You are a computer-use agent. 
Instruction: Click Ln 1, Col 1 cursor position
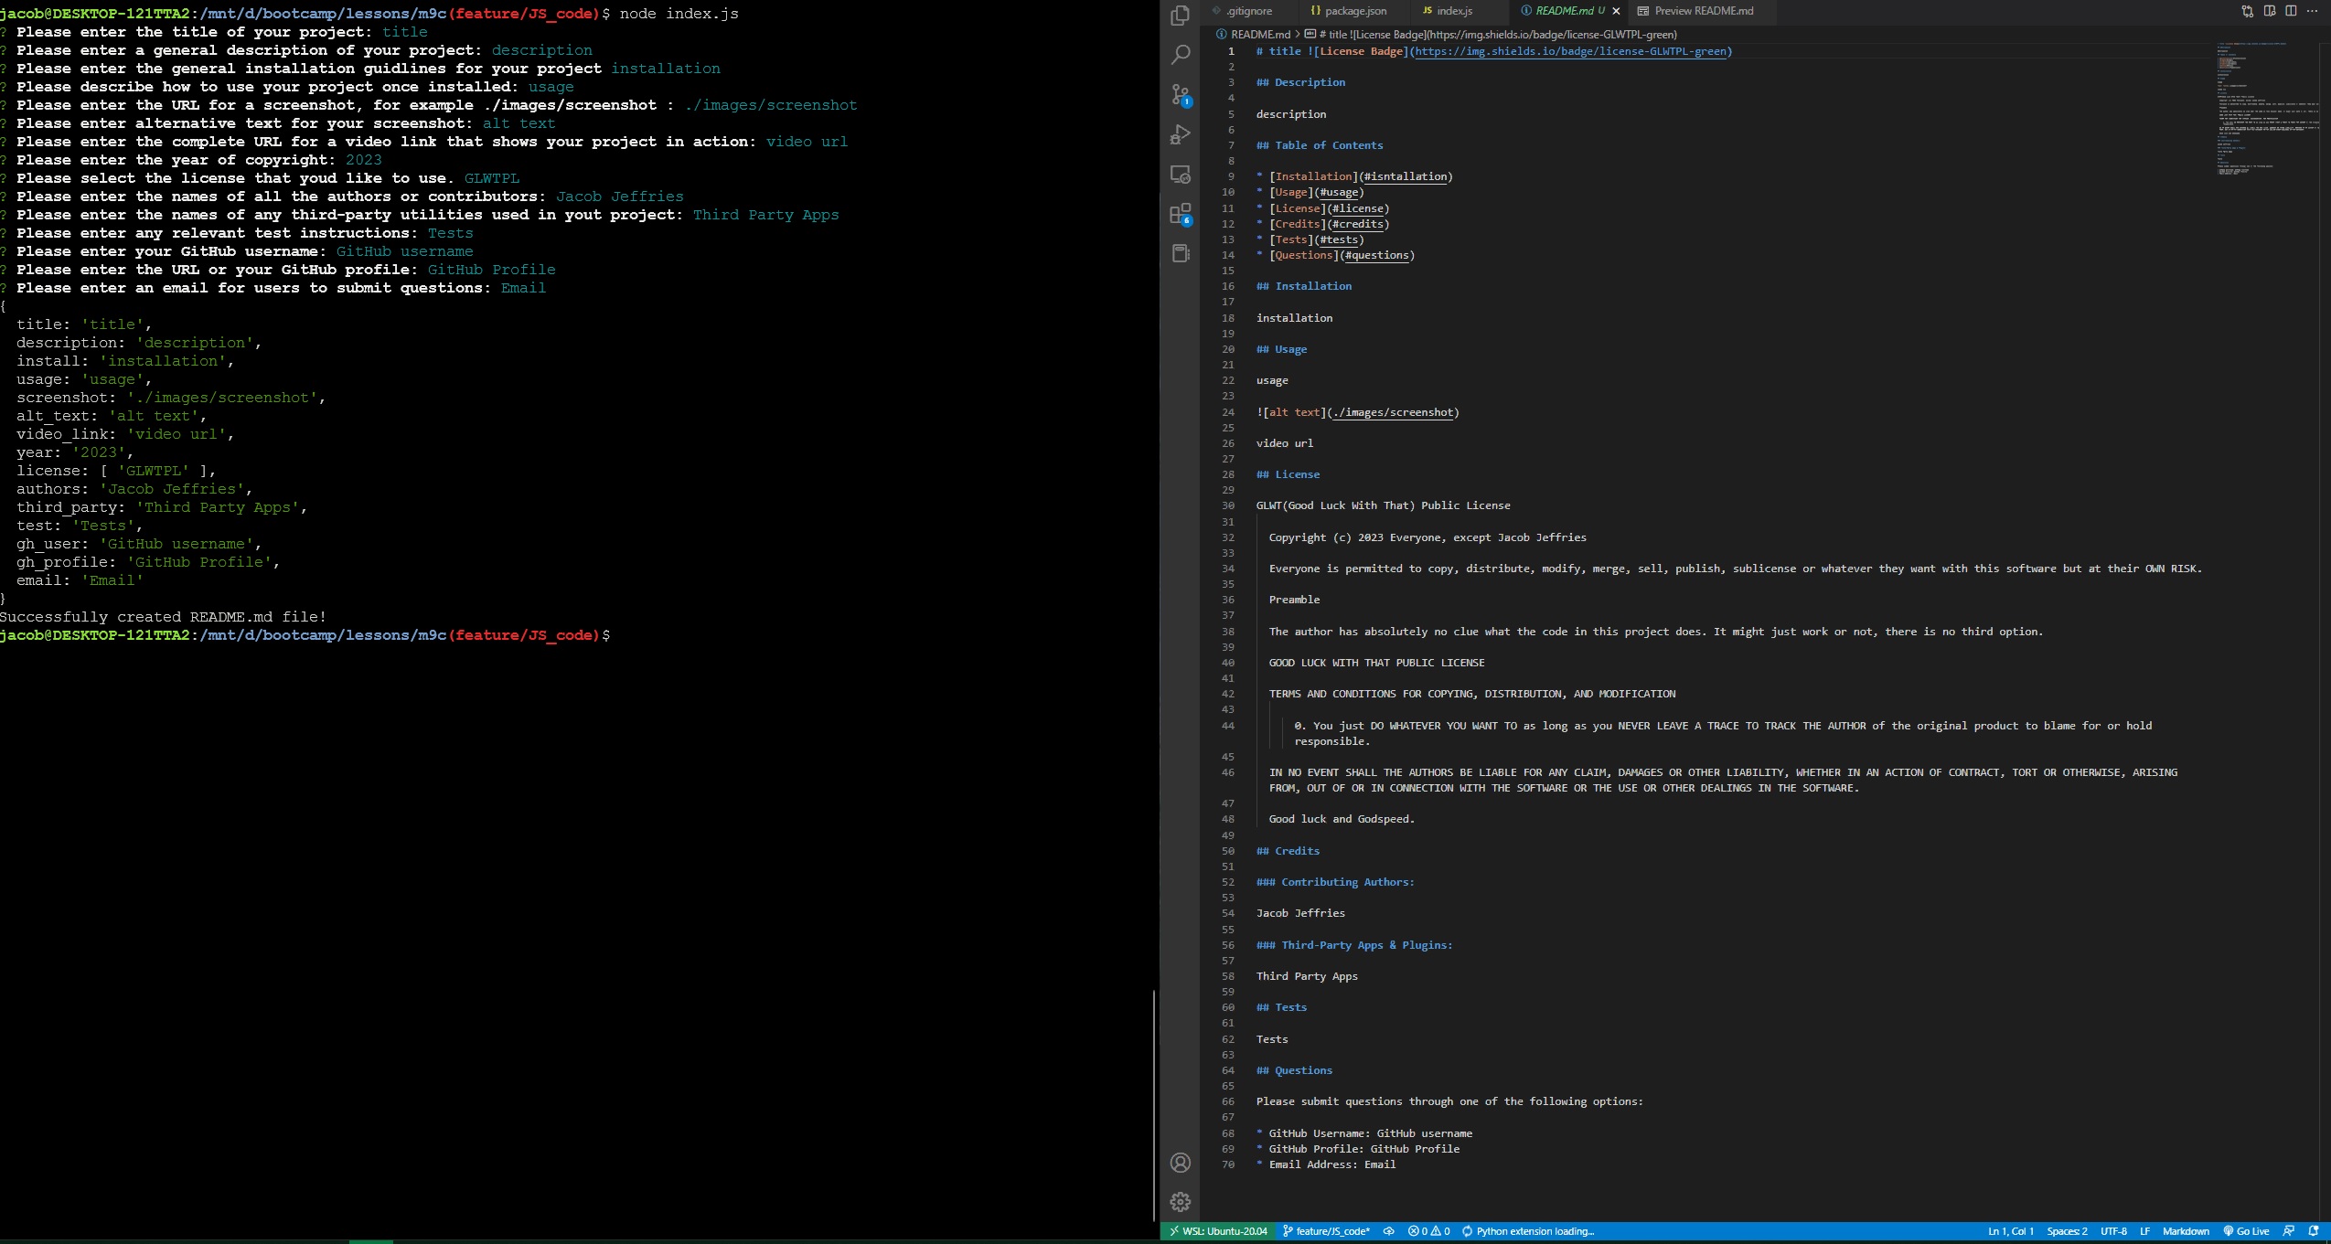(2011, 1231)
